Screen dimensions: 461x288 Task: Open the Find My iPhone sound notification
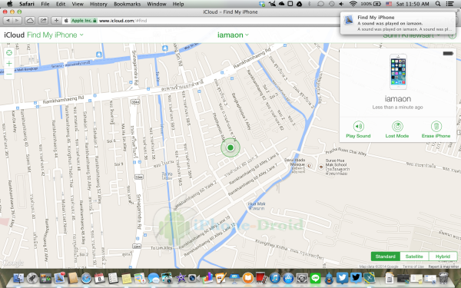[x=398, y=23]
